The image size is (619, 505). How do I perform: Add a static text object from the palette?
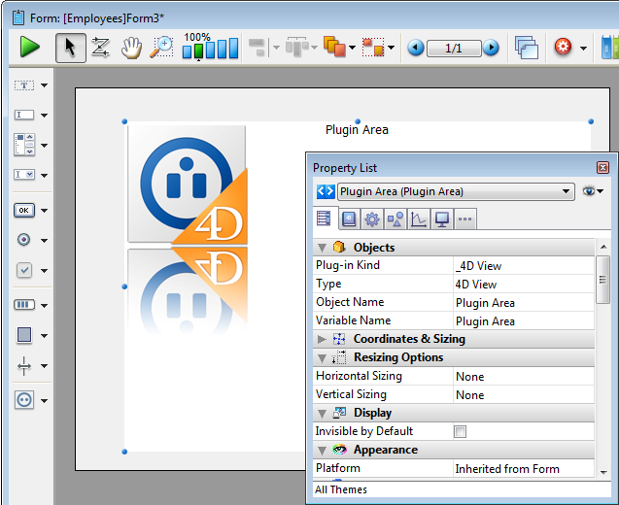click(x=24, y=86)
